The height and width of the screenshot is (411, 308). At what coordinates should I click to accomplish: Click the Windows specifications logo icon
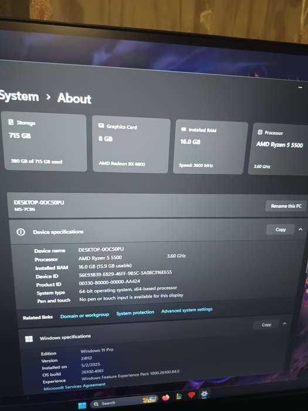[x=29, y=339]
